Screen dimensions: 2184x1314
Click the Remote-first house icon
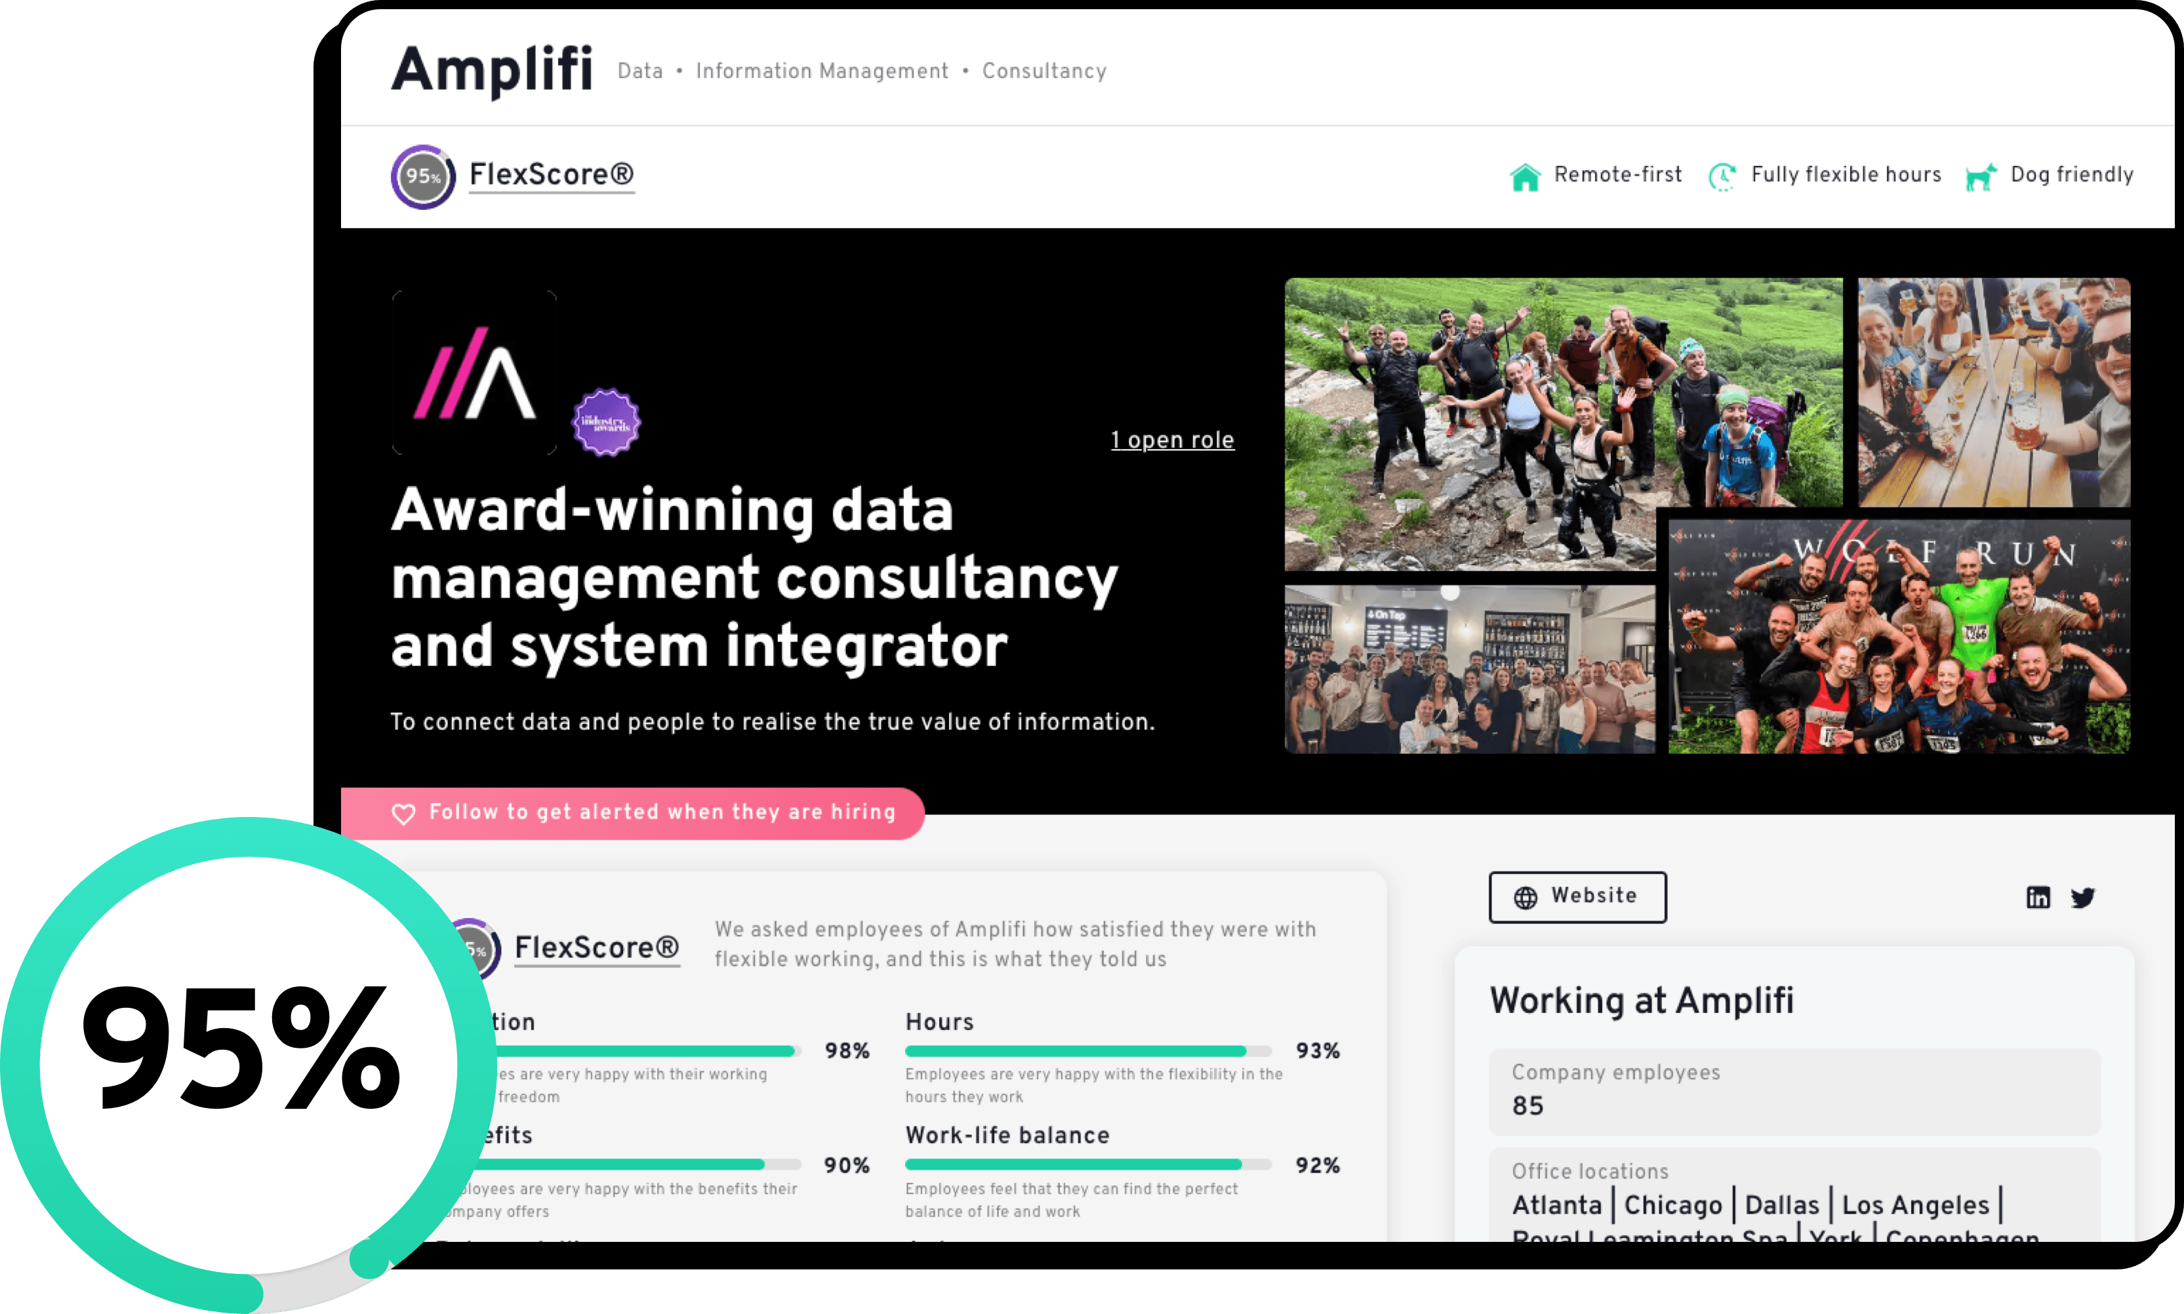click(x=1525, y=176)
